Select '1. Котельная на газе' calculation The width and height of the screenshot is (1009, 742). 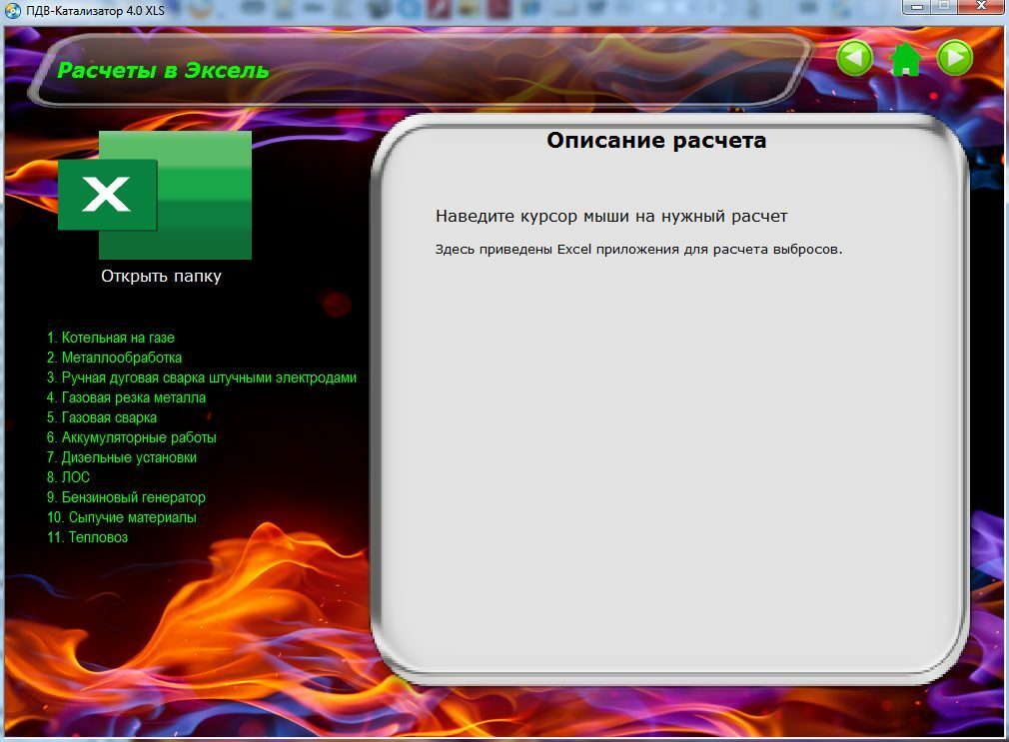click(x=111, y=338)
